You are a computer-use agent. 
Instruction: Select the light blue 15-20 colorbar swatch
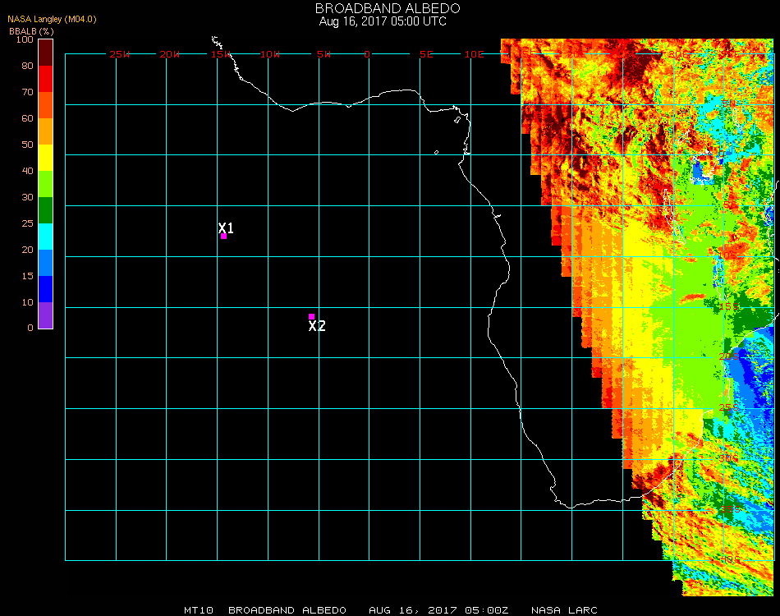pyautogui.click(x=46, y=263)
